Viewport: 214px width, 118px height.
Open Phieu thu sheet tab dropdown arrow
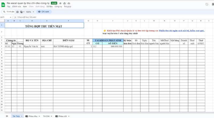pos(39,116)
